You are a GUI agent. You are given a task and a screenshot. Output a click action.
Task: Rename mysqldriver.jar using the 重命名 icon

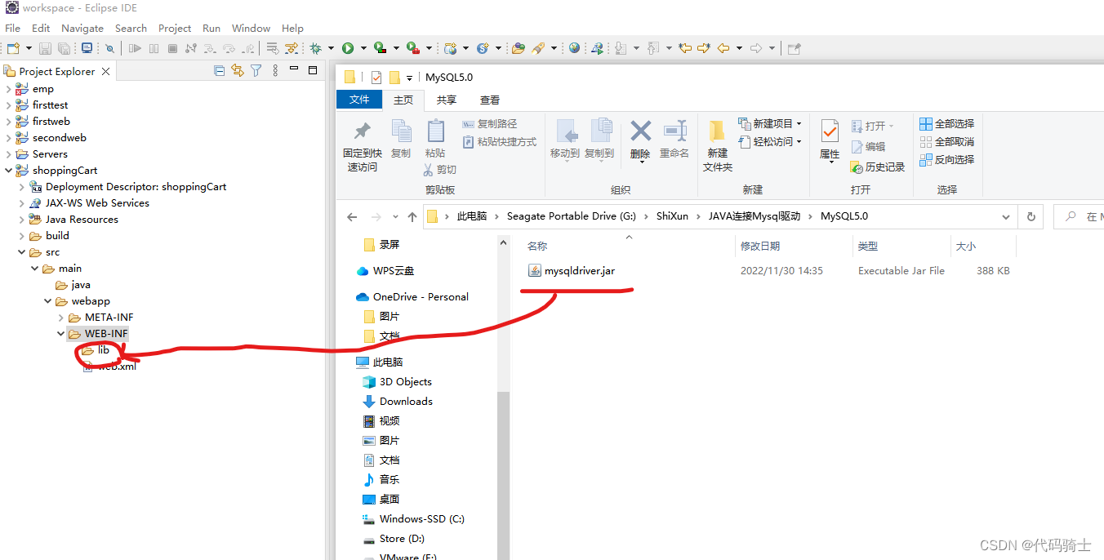pos(674,140)
